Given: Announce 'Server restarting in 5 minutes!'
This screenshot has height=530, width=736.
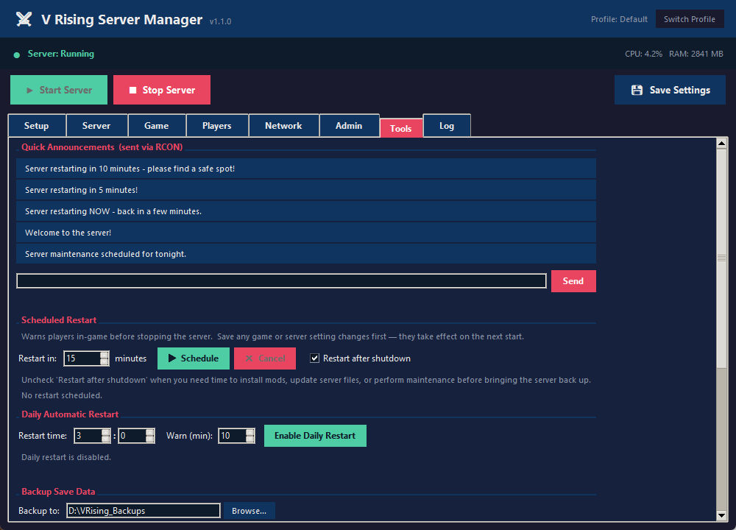Looking at the screenshot, I should [x=306, y=190].
